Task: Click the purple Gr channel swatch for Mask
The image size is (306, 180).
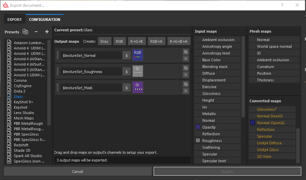Action: pyautogui.click(x=138, y=87)
